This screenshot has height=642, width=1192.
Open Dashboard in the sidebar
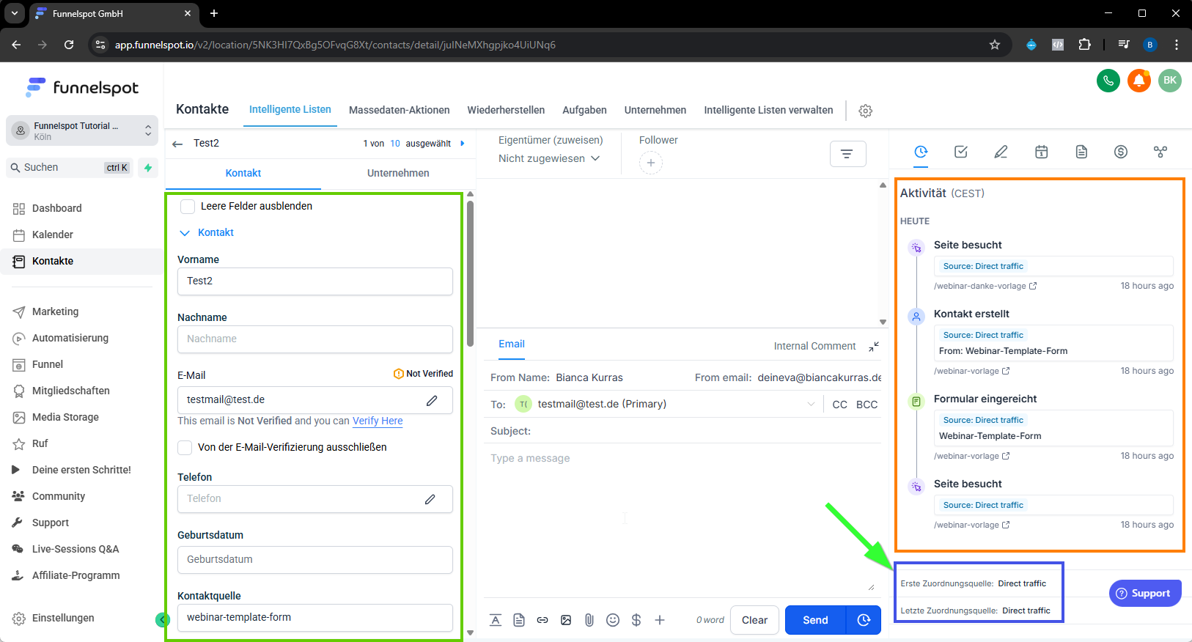(56, 208)
